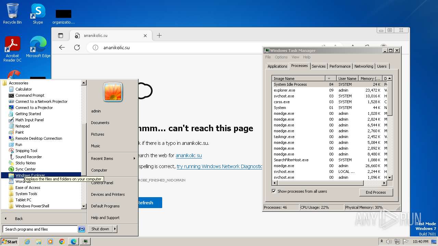Open Notepad from Accessories
Image resolution: width=438 pixels, height=246 pixels.
[x=23, y=126]
